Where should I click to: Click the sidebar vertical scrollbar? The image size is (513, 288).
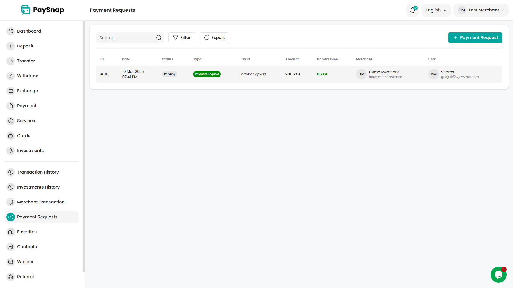[x=84, y=146]
